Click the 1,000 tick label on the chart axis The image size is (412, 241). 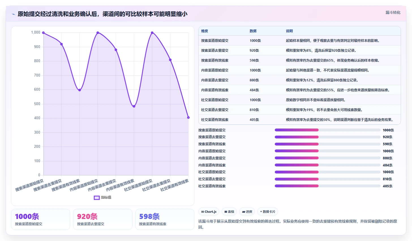tap(36, 32)
